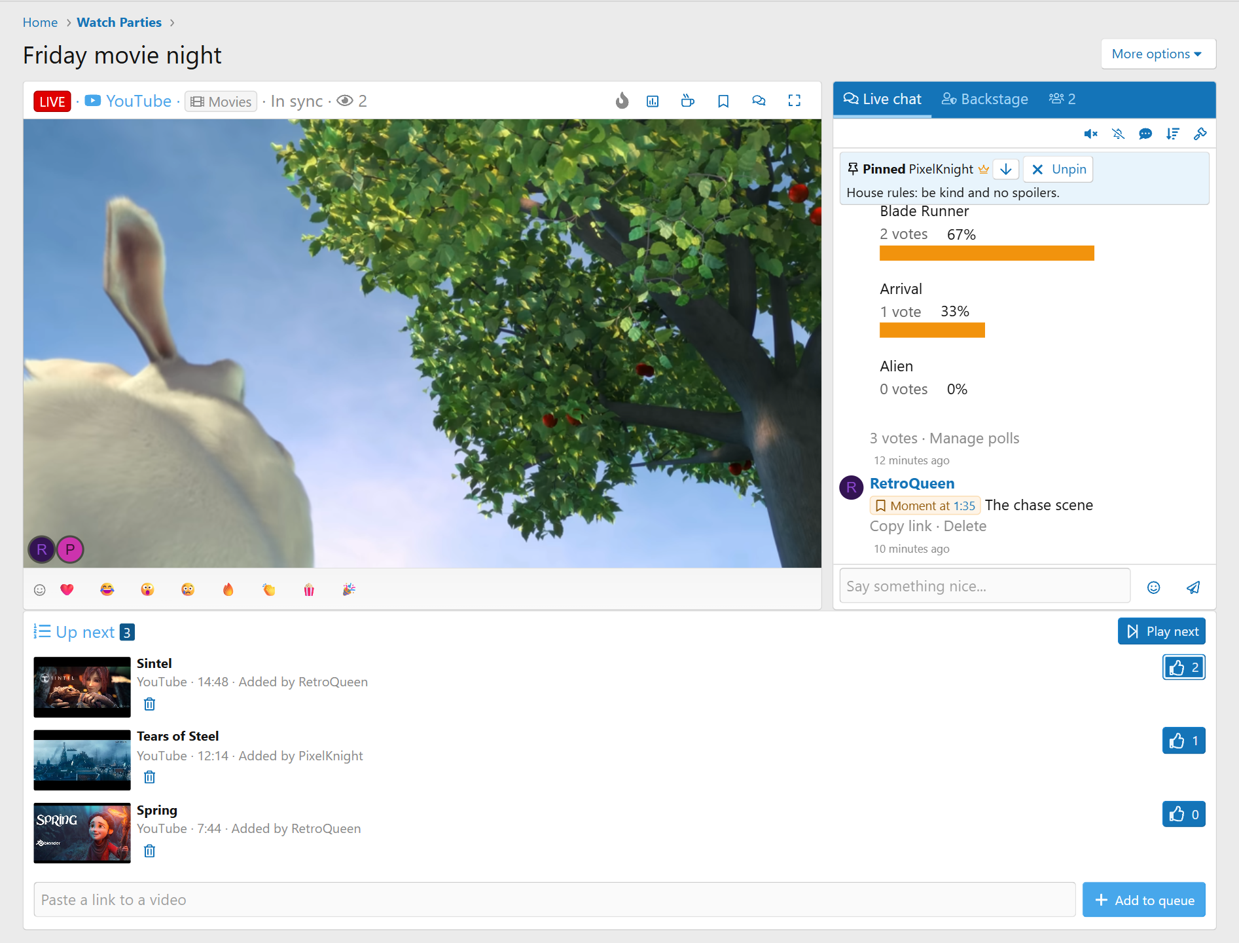Toggle chat notifications bell-slash icon
This screenshot has width=1239, height=943.
click(x=1118, y=134)
